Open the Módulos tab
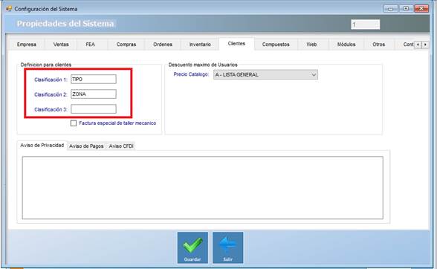The height and width of the screenshot is (269, 437). pyautogui.click(x=346, y=45)
